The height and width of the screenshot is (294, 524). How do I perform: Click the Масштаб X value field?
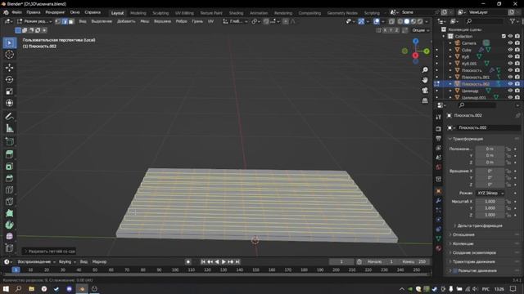tap(490, 202)
